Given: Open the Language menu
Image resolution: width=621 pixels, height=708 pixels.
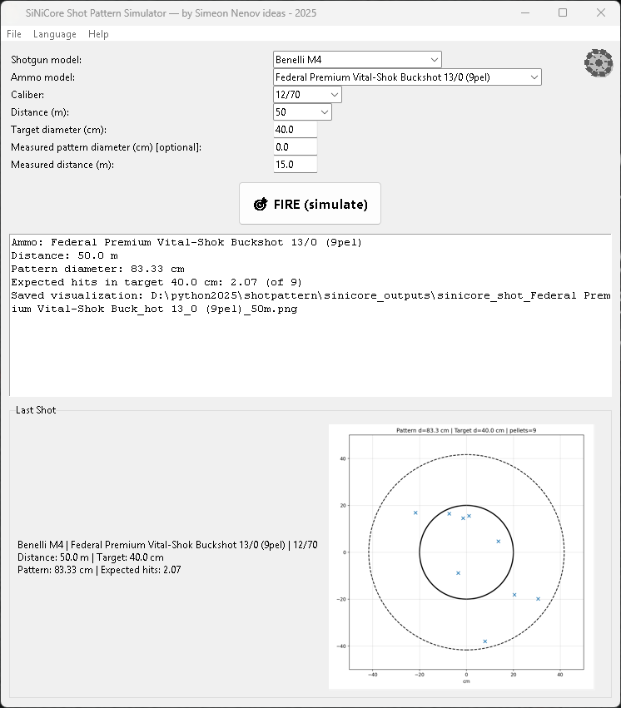Looking at the screenshot, I should click(x=55, y=34).
